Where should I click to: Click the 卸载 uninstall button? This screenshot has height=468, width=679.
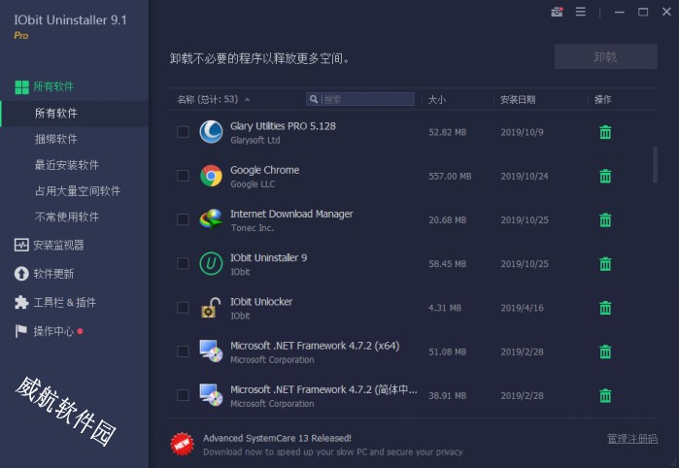(x=605, y=56)
